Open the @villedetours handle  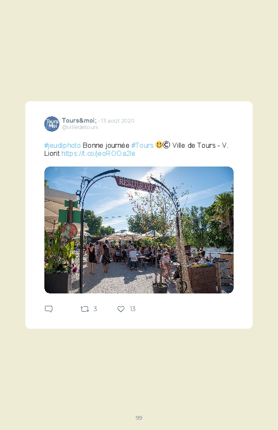(80, 127)
